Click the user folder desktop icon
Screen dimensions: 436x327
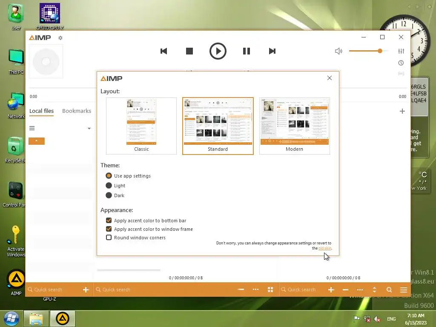16,16
